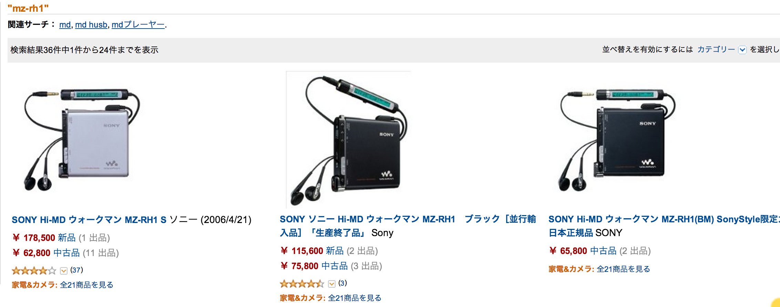This screenshot has height=307, width=780.
Task: Click related search link 'md'
Action: point(65,25)
